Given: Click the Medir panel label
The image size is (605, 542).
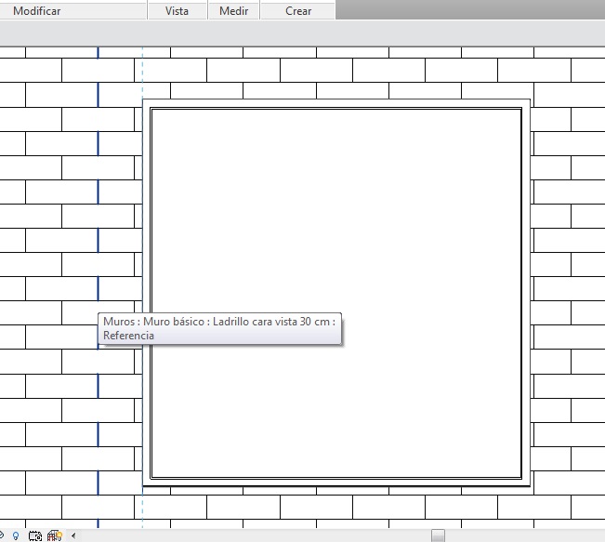Looking at the screenshot, I should [233, 11].
